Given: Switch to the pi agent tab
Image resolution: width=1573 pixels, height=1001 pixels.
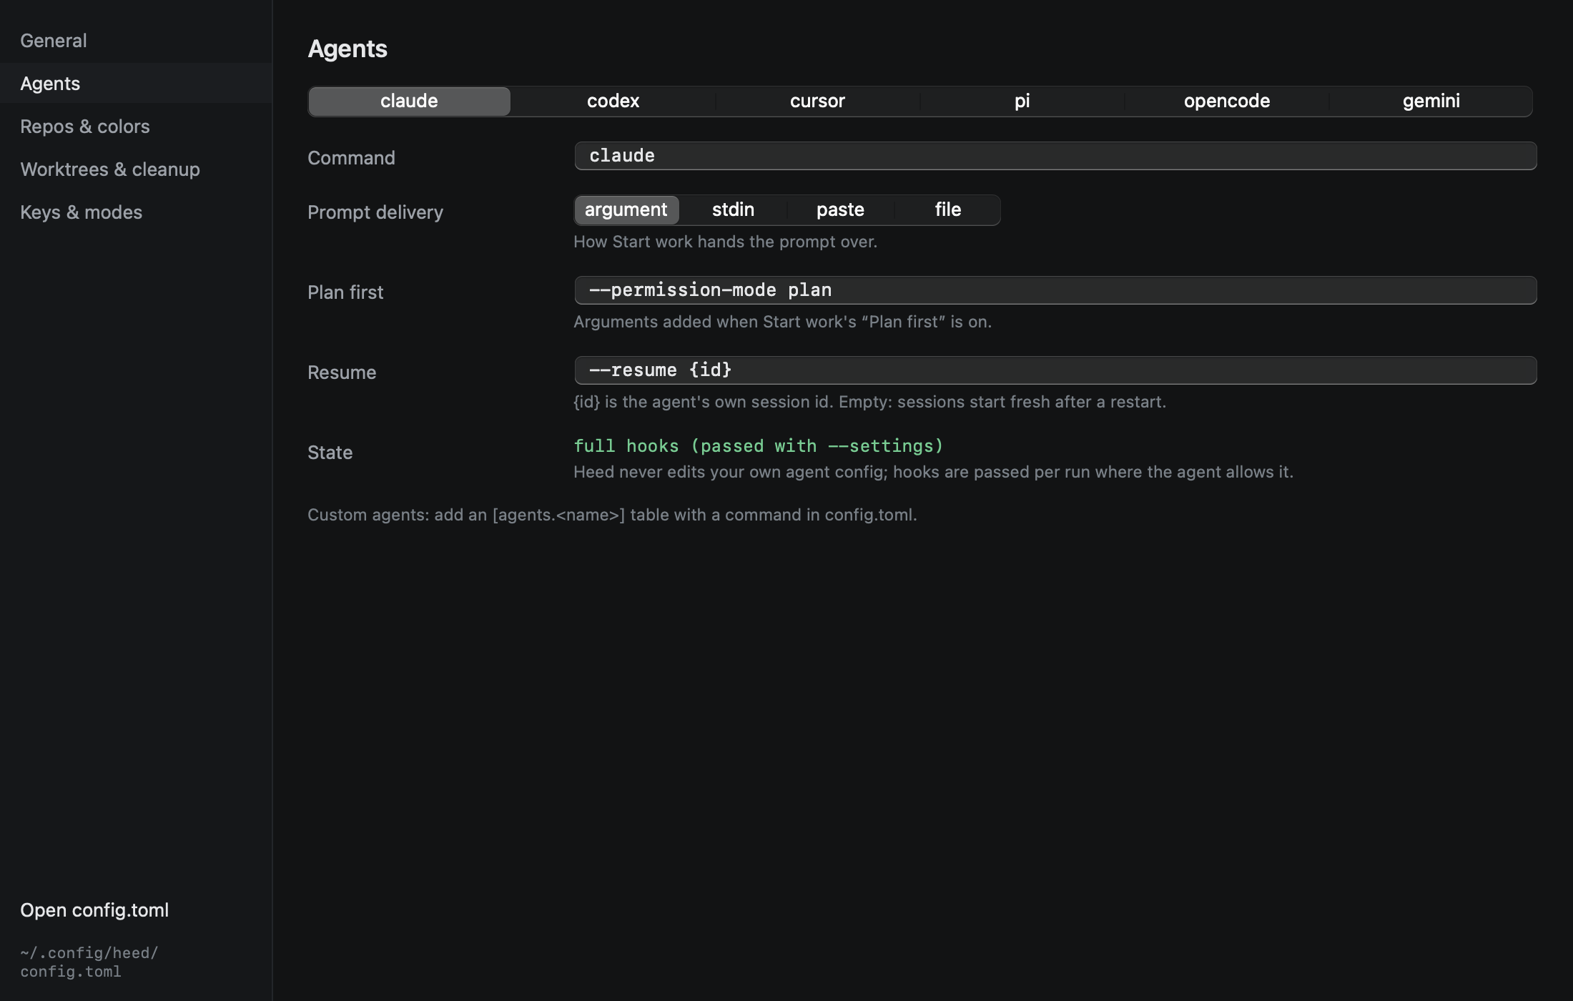Looking at the screenshot, I should pos(1022,102).
